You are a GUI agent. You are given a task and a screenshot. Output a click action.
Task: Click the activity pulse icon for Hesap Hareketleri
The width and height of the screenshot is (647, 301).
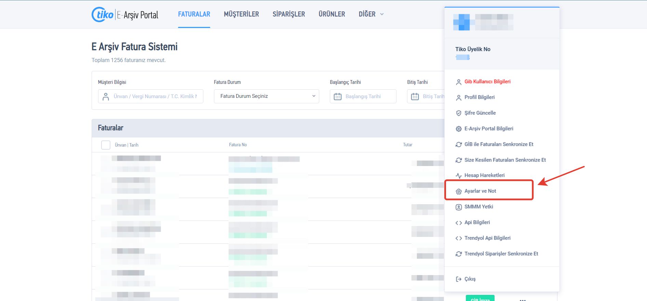coord(459,176)
